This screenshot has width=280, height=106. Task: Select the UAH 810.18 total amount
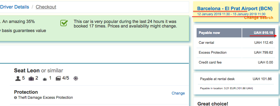(263, 33)
